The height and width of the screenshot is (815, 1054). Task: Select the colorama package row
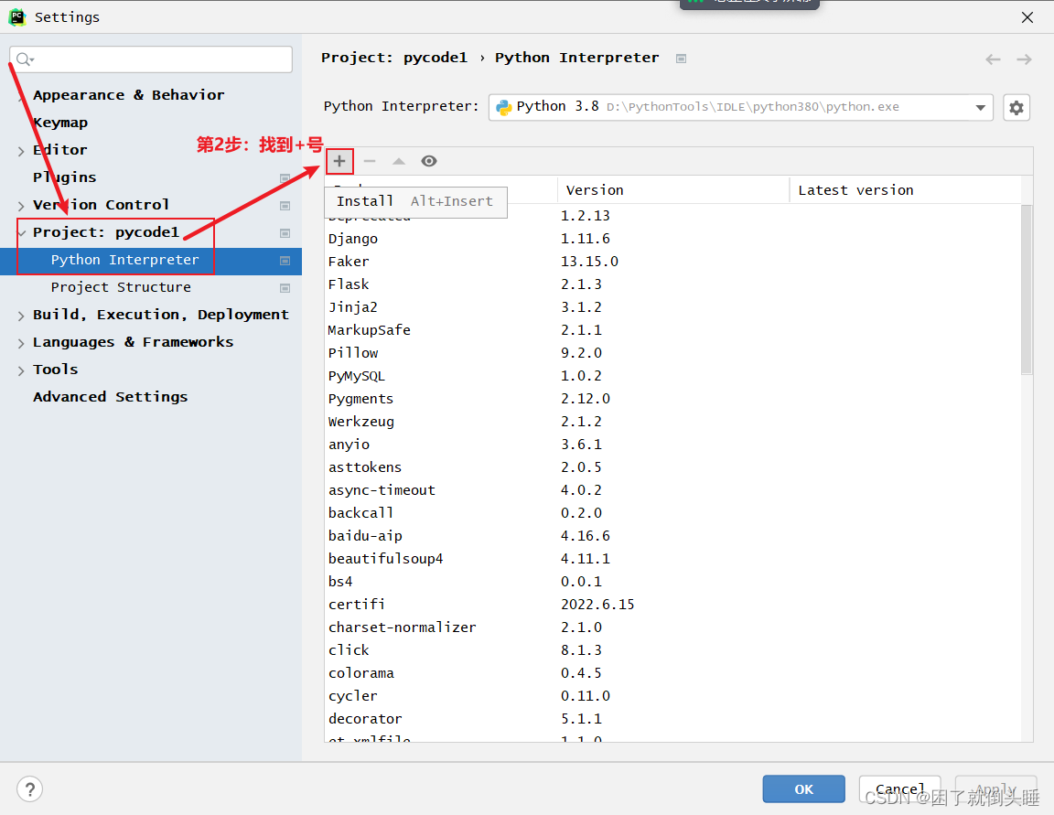(672, 672)
